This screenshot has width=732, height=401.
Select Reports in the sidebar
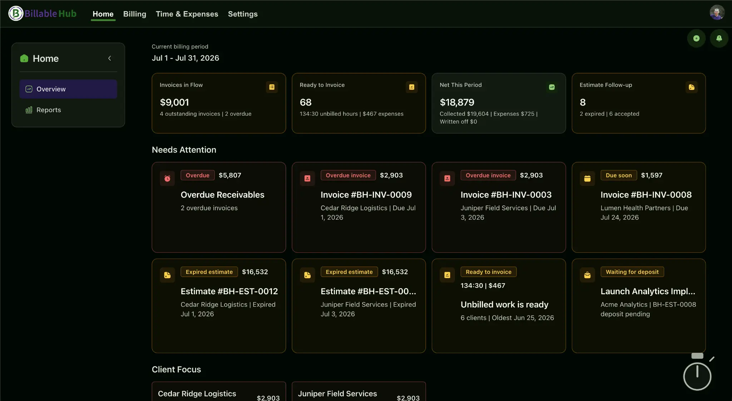coord(68,110)
